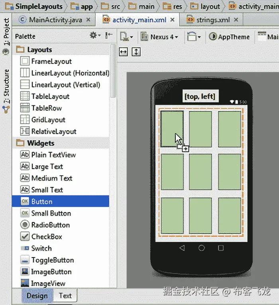The height and width of the screenshot is (305, 279).
Task: Select the TableLayout icon
Action: point(25,96)
